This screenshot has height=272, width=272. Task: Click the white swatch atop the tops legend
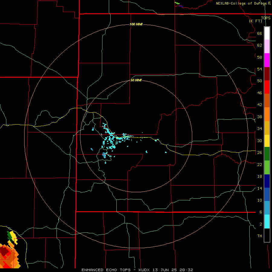(267, 33)
